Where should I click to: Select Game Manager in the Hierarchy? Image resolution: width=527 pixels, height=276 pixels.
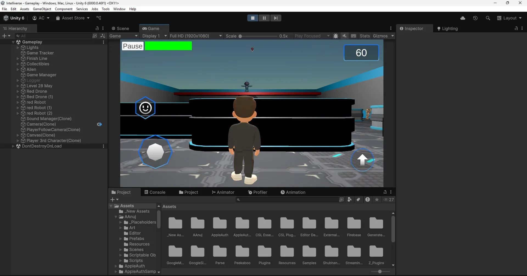coord(41,75)
